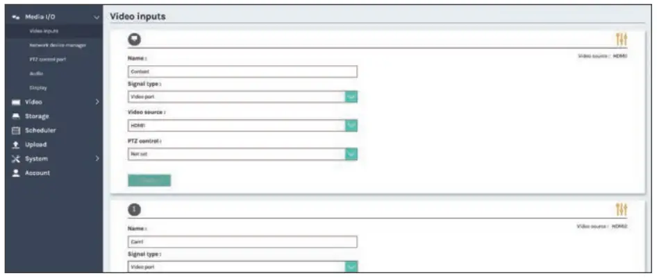657x278 pixels.
Task: Click the Scheduler calendar icon
Action: [15, 130]
